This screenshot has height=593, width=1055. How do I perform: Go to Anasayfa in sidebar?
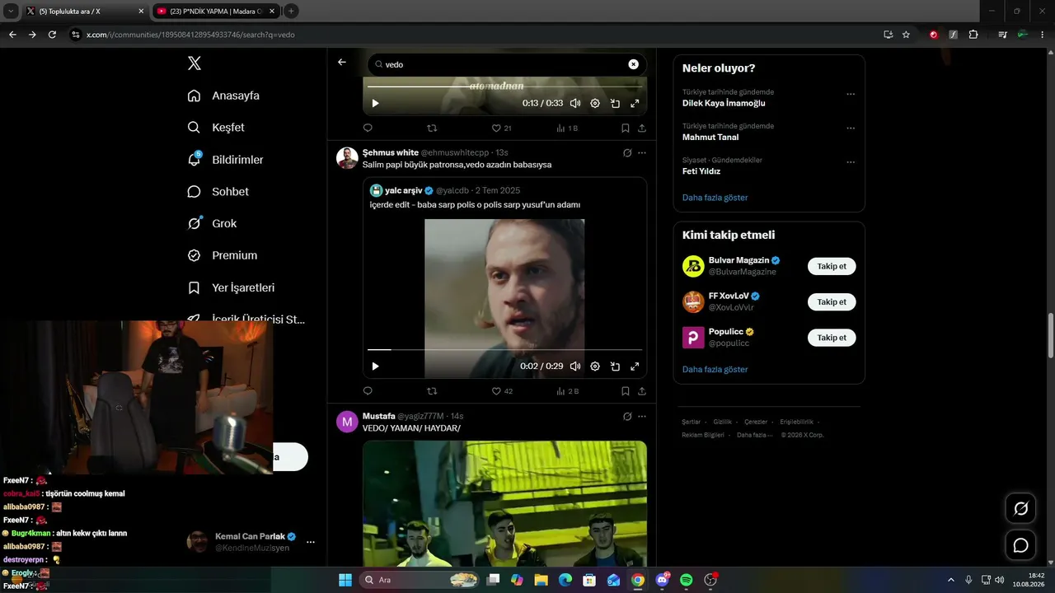pyautogui.click(x=223, y=96)
